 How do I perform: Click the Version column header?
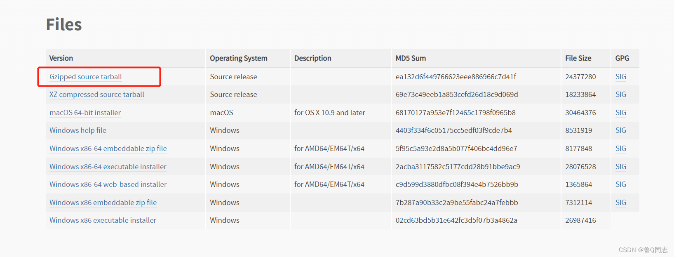(61, 58)
